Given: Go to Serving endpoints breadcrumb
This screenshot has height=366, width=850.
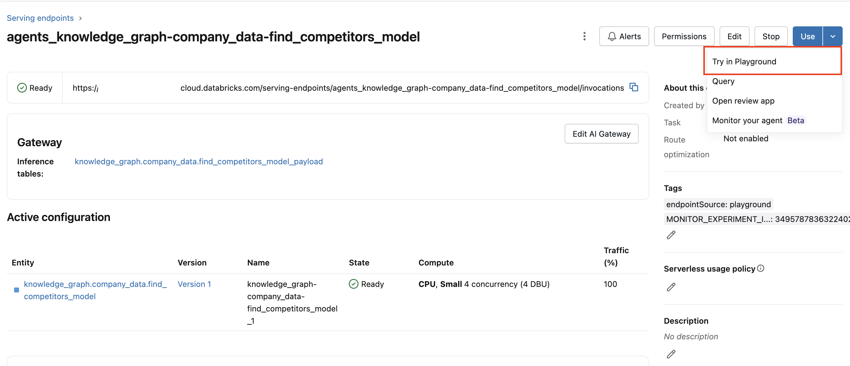Looking at the screenshot, I should click(x=40, y=18).
